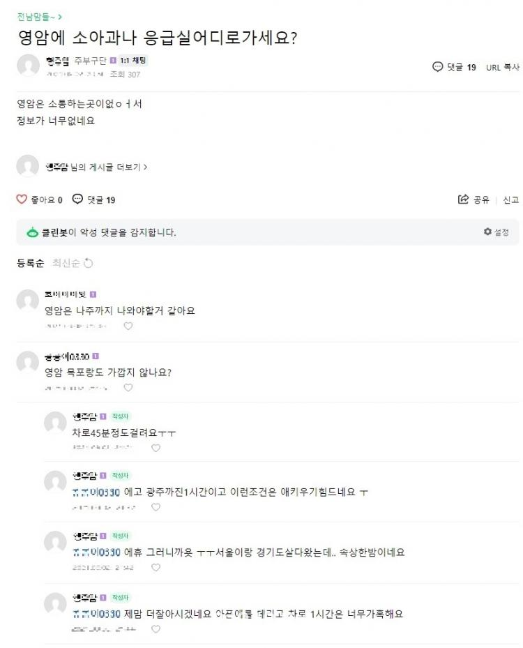
Task: Like the comment '영암은 나주까지 나와야할거 같아요'
Action: 128,326
